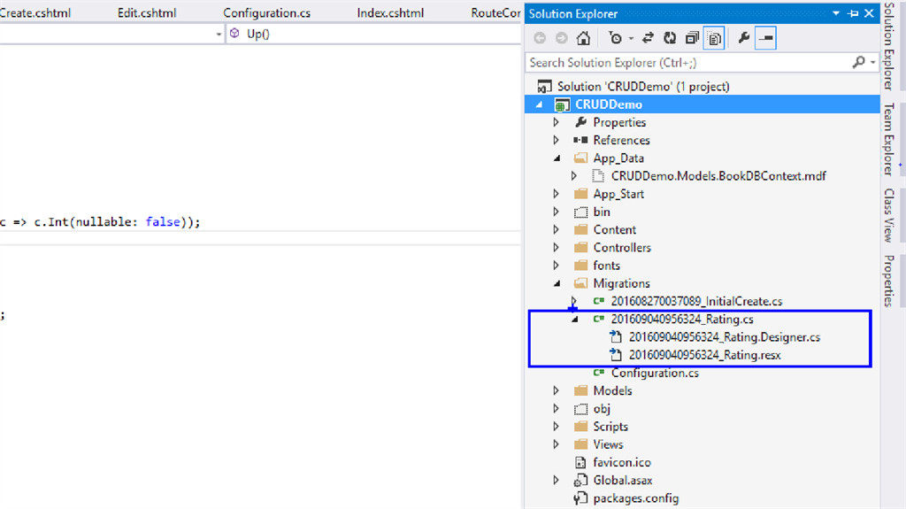The width and height of the screenshot is (906, 509).
Task: Collapse the Migrations folder
Action: click(x=557, y=283)
